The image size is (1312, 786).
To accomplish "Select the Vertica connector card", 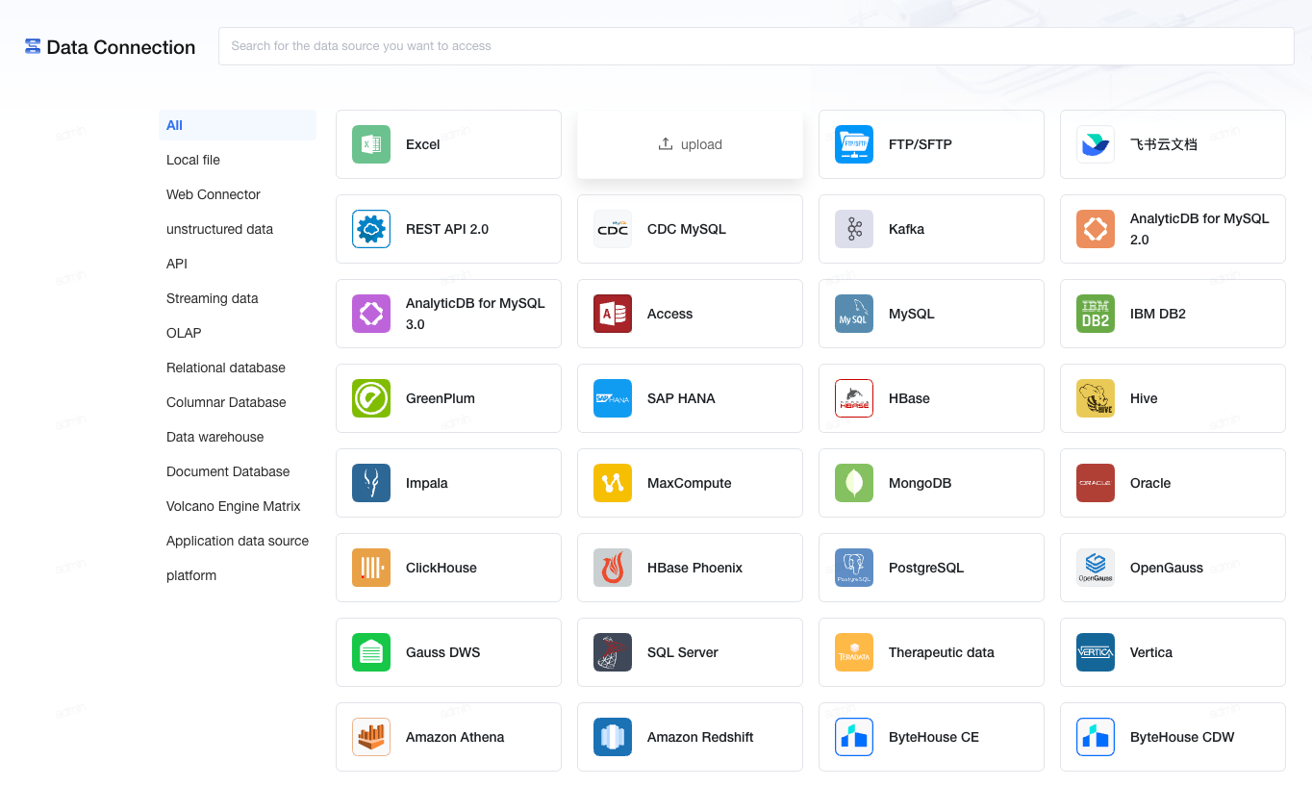I will point(1173,652).
